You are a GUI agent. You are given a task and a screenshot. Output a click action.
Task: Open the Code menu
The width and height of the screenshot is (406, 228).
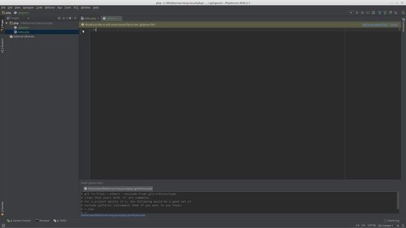[39, 8]
